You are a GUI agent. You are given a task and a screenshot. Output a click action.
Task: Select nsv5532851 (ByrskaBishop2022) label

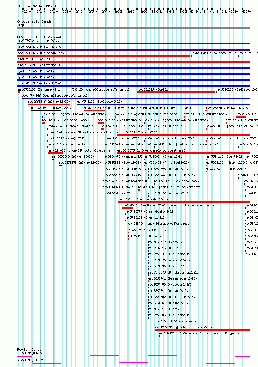click(143, 199)
